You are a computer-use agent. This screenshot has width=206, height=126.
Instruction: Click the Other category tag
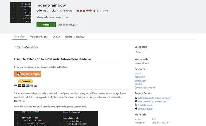138,52
